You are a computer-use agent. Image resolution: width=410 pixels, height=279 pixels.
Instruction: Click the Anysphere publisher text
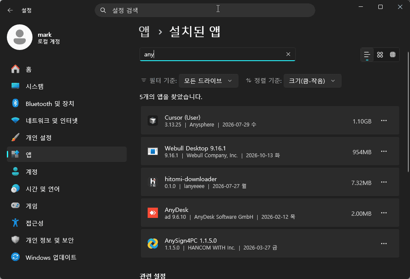202,125
